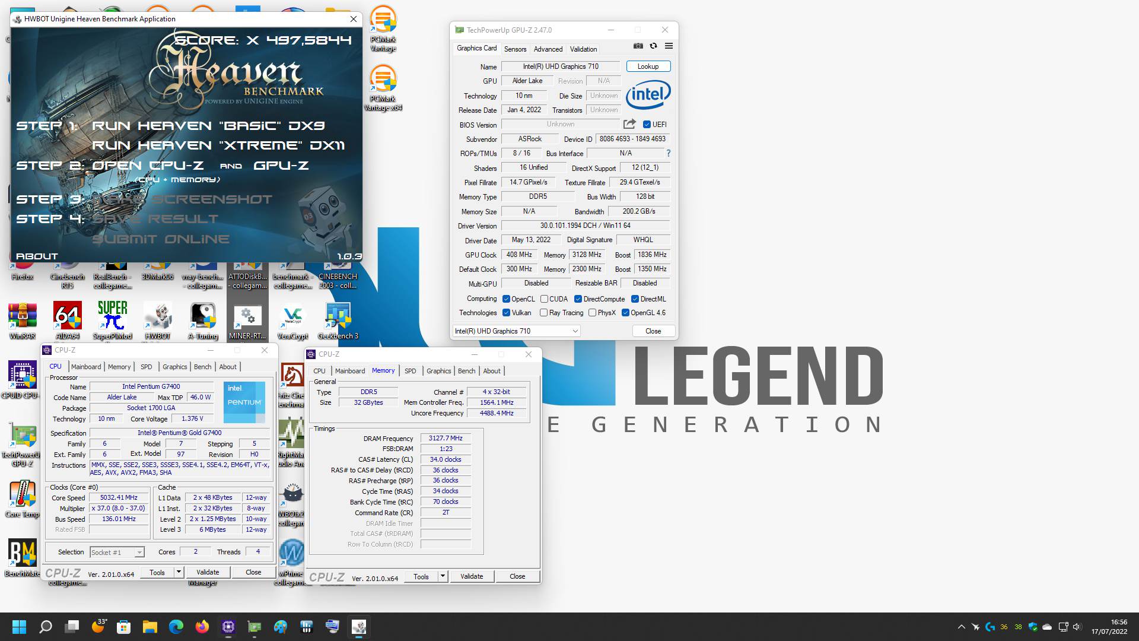Toggle the Vulkan checkbox

(506, 313)
